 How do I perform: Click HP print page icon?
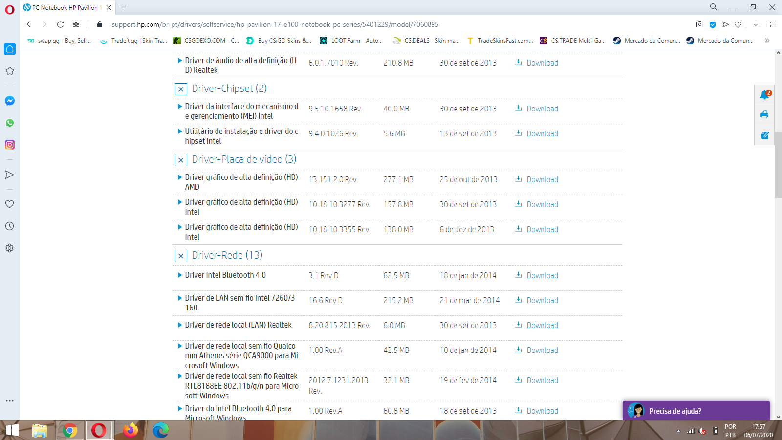pyautogui.click(x=764, y=114)
